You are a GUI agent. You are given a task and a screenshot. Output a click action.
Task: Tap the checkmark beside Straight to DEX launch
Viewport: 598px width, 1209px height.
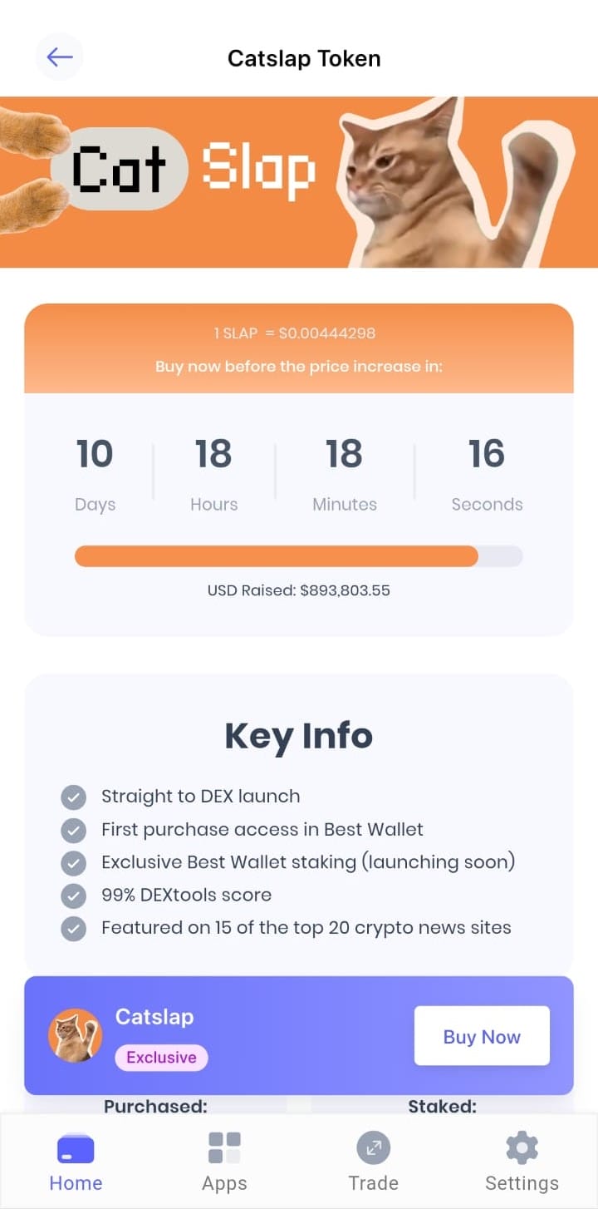[73, 797]
